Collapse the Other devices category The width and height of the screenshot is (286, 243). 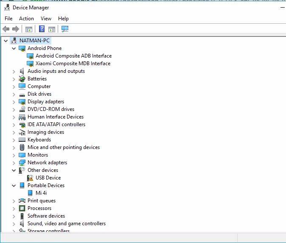[x=14, y=170]
